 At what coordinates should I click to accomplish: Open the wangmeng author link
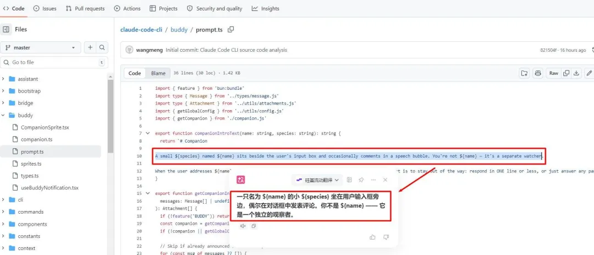tap(150, 50)
